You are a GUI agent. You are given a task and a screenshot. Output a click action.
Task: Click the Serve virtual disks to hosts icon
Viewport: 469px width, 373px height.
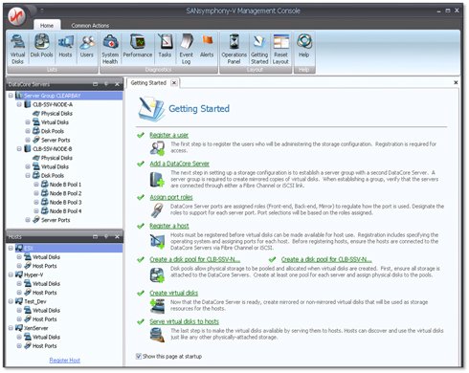pyautogui.click(x=157, y=335)
